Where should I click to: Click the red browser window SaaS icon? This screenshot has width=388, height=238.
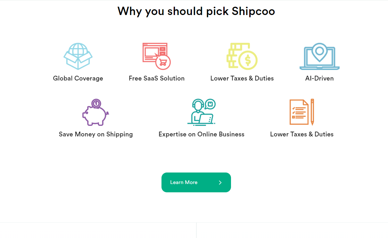(x=155, y=53)
